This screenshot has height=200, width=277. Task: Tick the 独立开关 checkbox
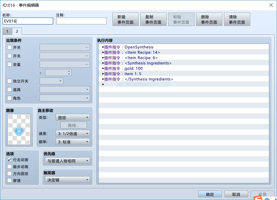[x=10, y=81]
